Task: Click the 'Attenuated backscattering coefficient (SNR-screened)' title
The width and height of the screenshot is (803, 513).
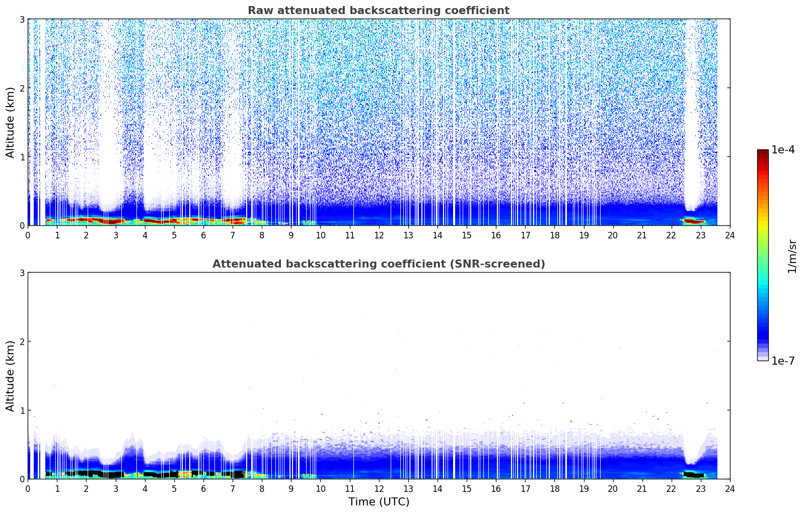Action: (378, 264)
